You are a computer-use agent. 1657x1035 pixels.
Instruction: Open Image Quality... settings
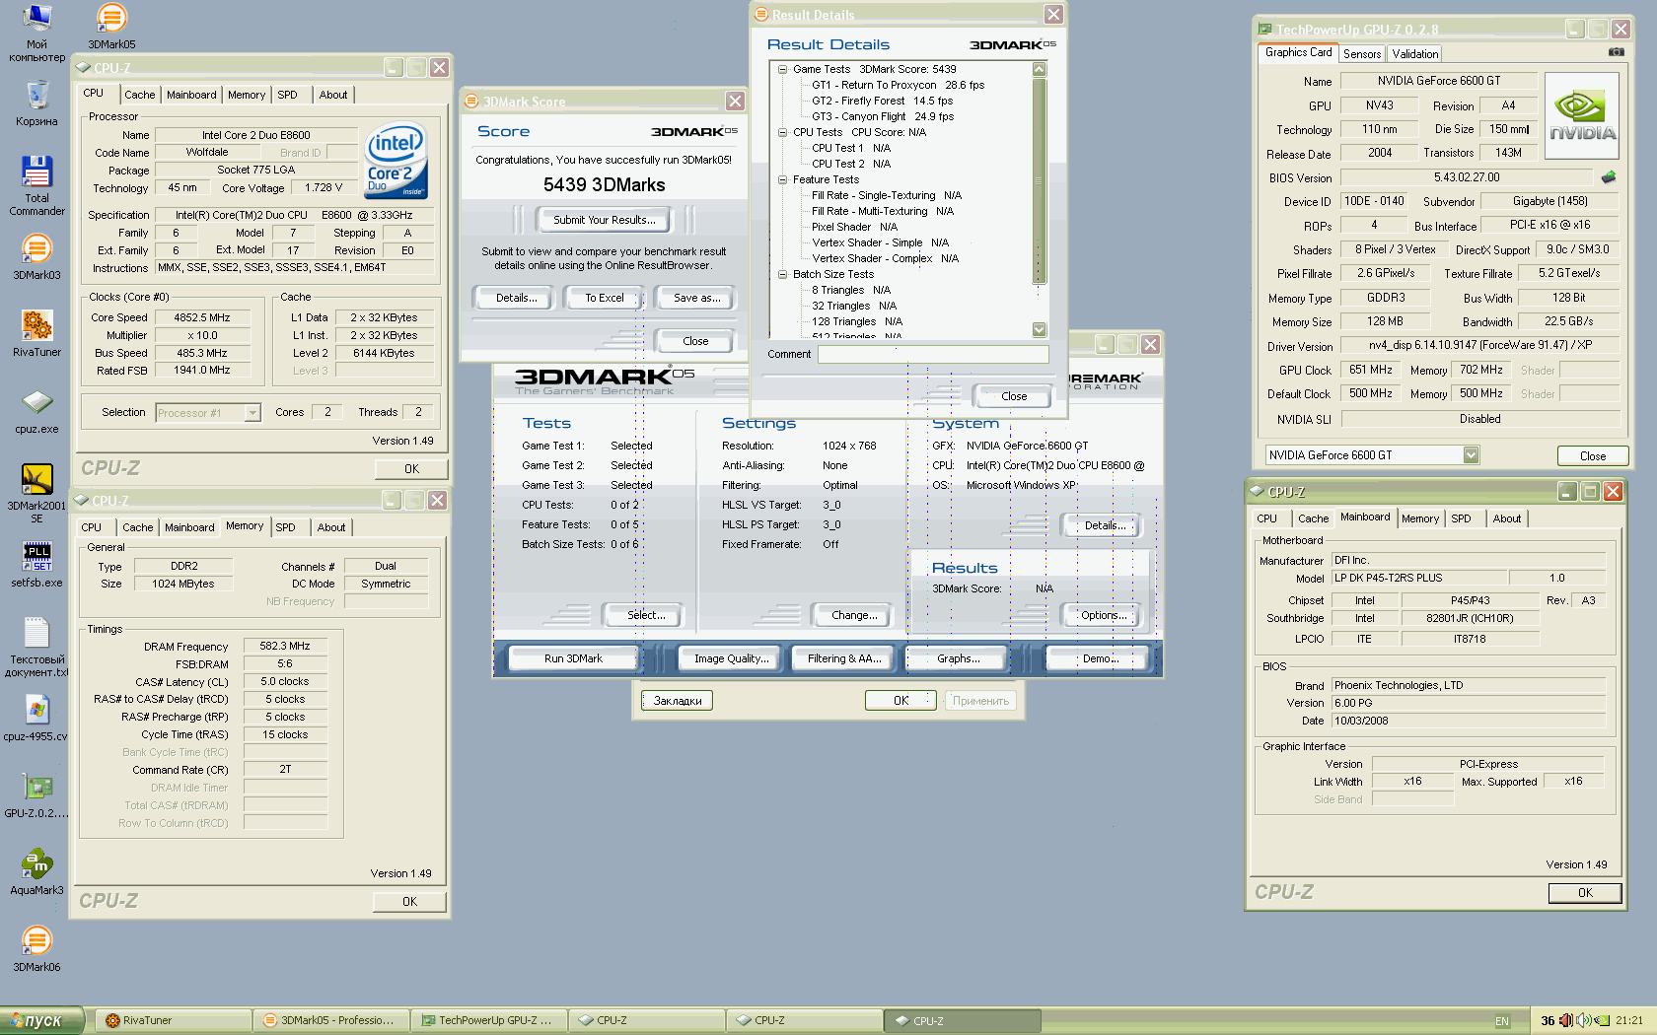coord(731,658)
